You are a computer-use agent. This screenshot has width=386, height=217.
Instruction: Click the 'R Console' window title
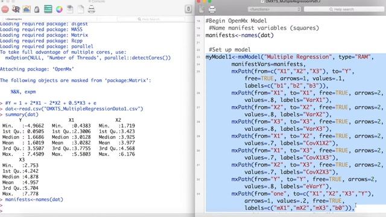pyautogui.click(x=97, y=1)
